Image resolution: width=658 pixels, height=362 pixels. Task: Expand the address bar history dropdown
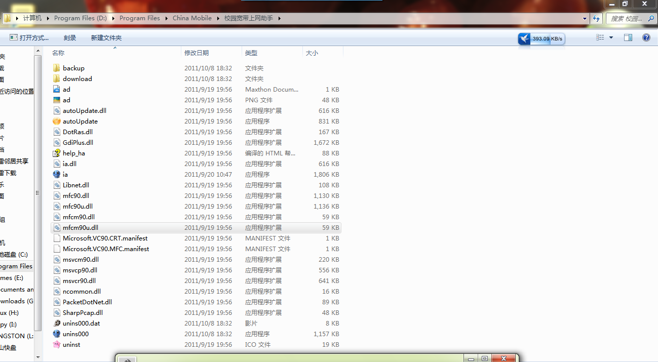click(x=585, y=18)
